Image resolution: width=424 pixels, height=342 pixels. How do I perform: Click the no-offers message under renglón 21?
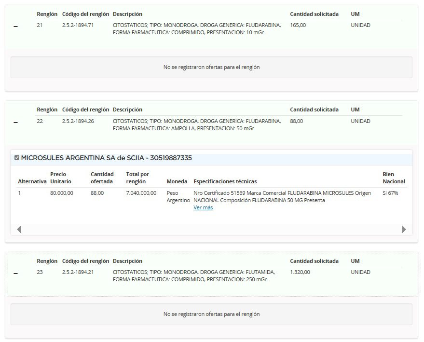click(211, 68)
